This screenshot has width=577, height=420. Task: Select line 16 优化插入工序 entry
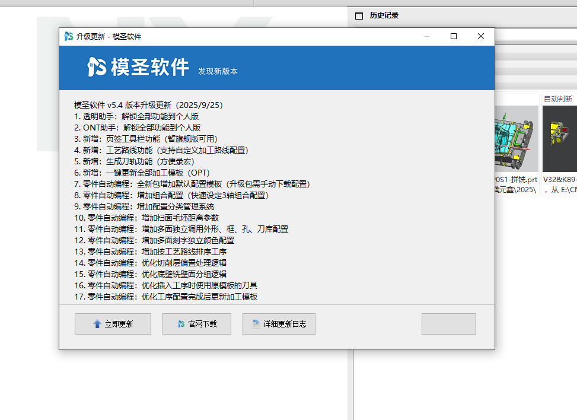click(165, 286)
